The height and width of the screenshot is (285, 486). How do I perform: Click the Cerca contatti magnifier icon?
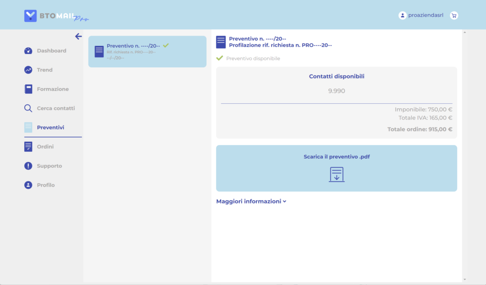(28, 108)
